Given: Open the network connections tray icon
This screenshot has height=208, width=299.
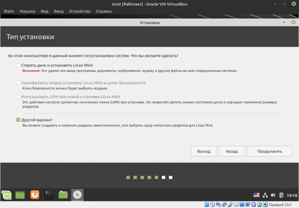Looking at the screenshot, I should [x=265, y=195].
